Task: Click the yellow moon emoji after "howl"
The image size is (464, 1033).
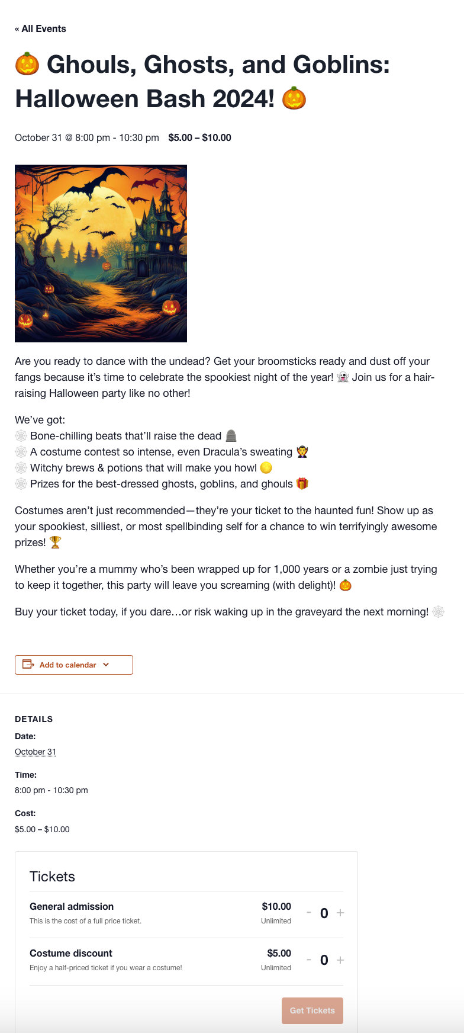Action: click(x=266, y=468)
